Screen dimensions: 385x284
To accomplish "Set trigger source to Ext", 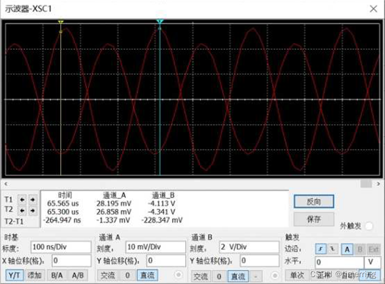I will pyautogui.click(x=373, y=249).
